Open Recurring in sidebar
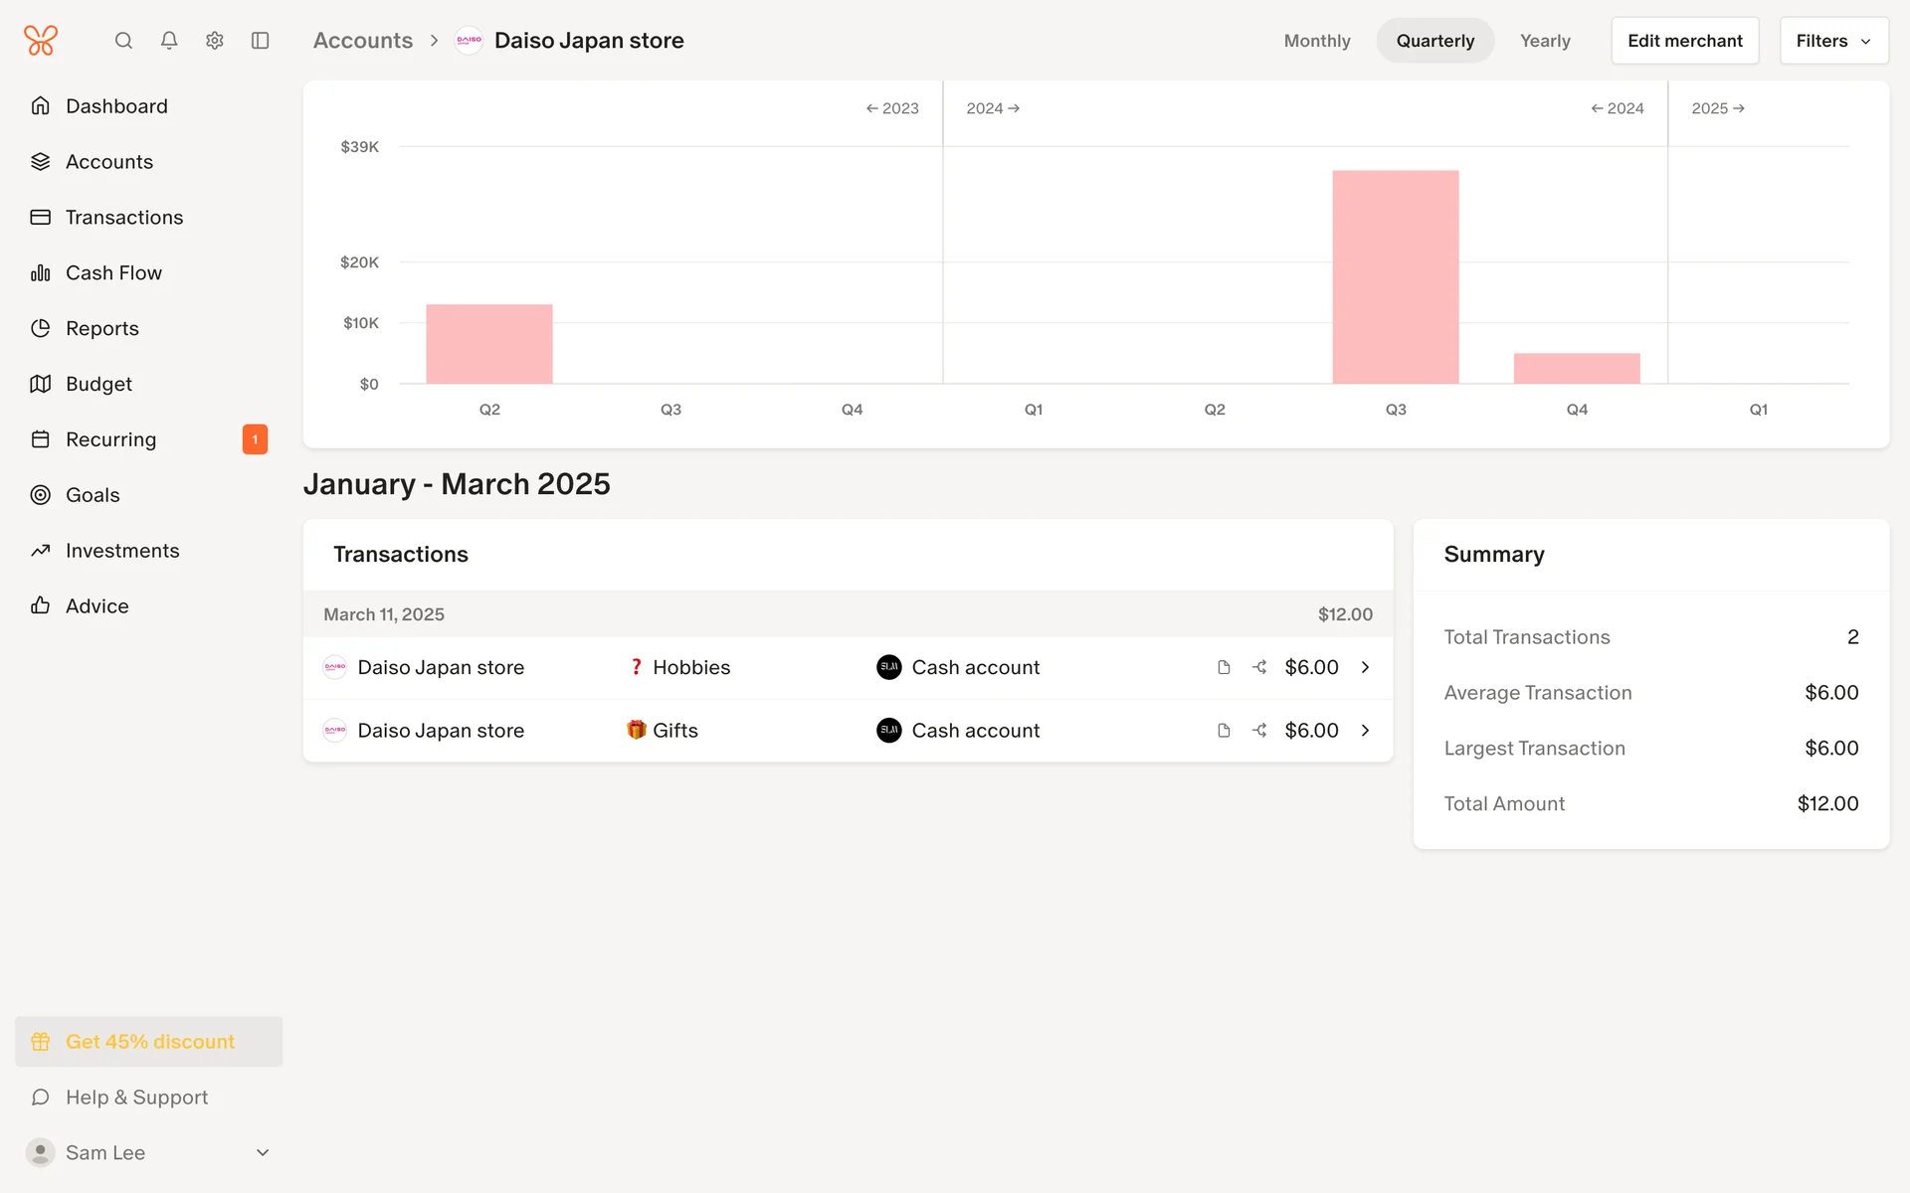 [x=110, y=439]
